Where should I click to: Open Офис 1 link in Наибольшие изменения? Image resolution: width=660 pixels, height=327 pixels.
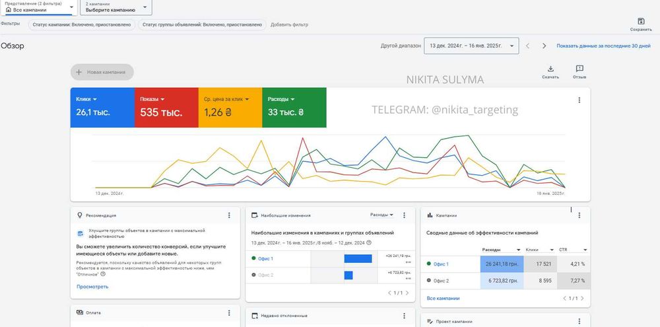click(x=265, y=259)
